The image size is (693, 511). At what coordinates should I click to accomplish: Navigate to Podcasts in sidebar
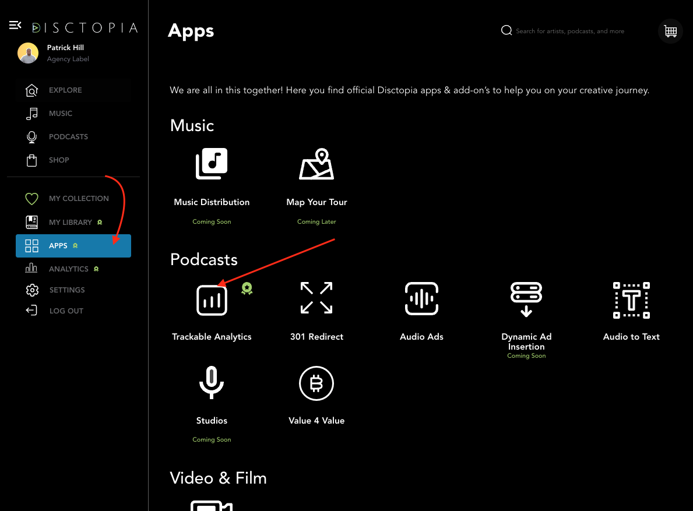(68, 137)
